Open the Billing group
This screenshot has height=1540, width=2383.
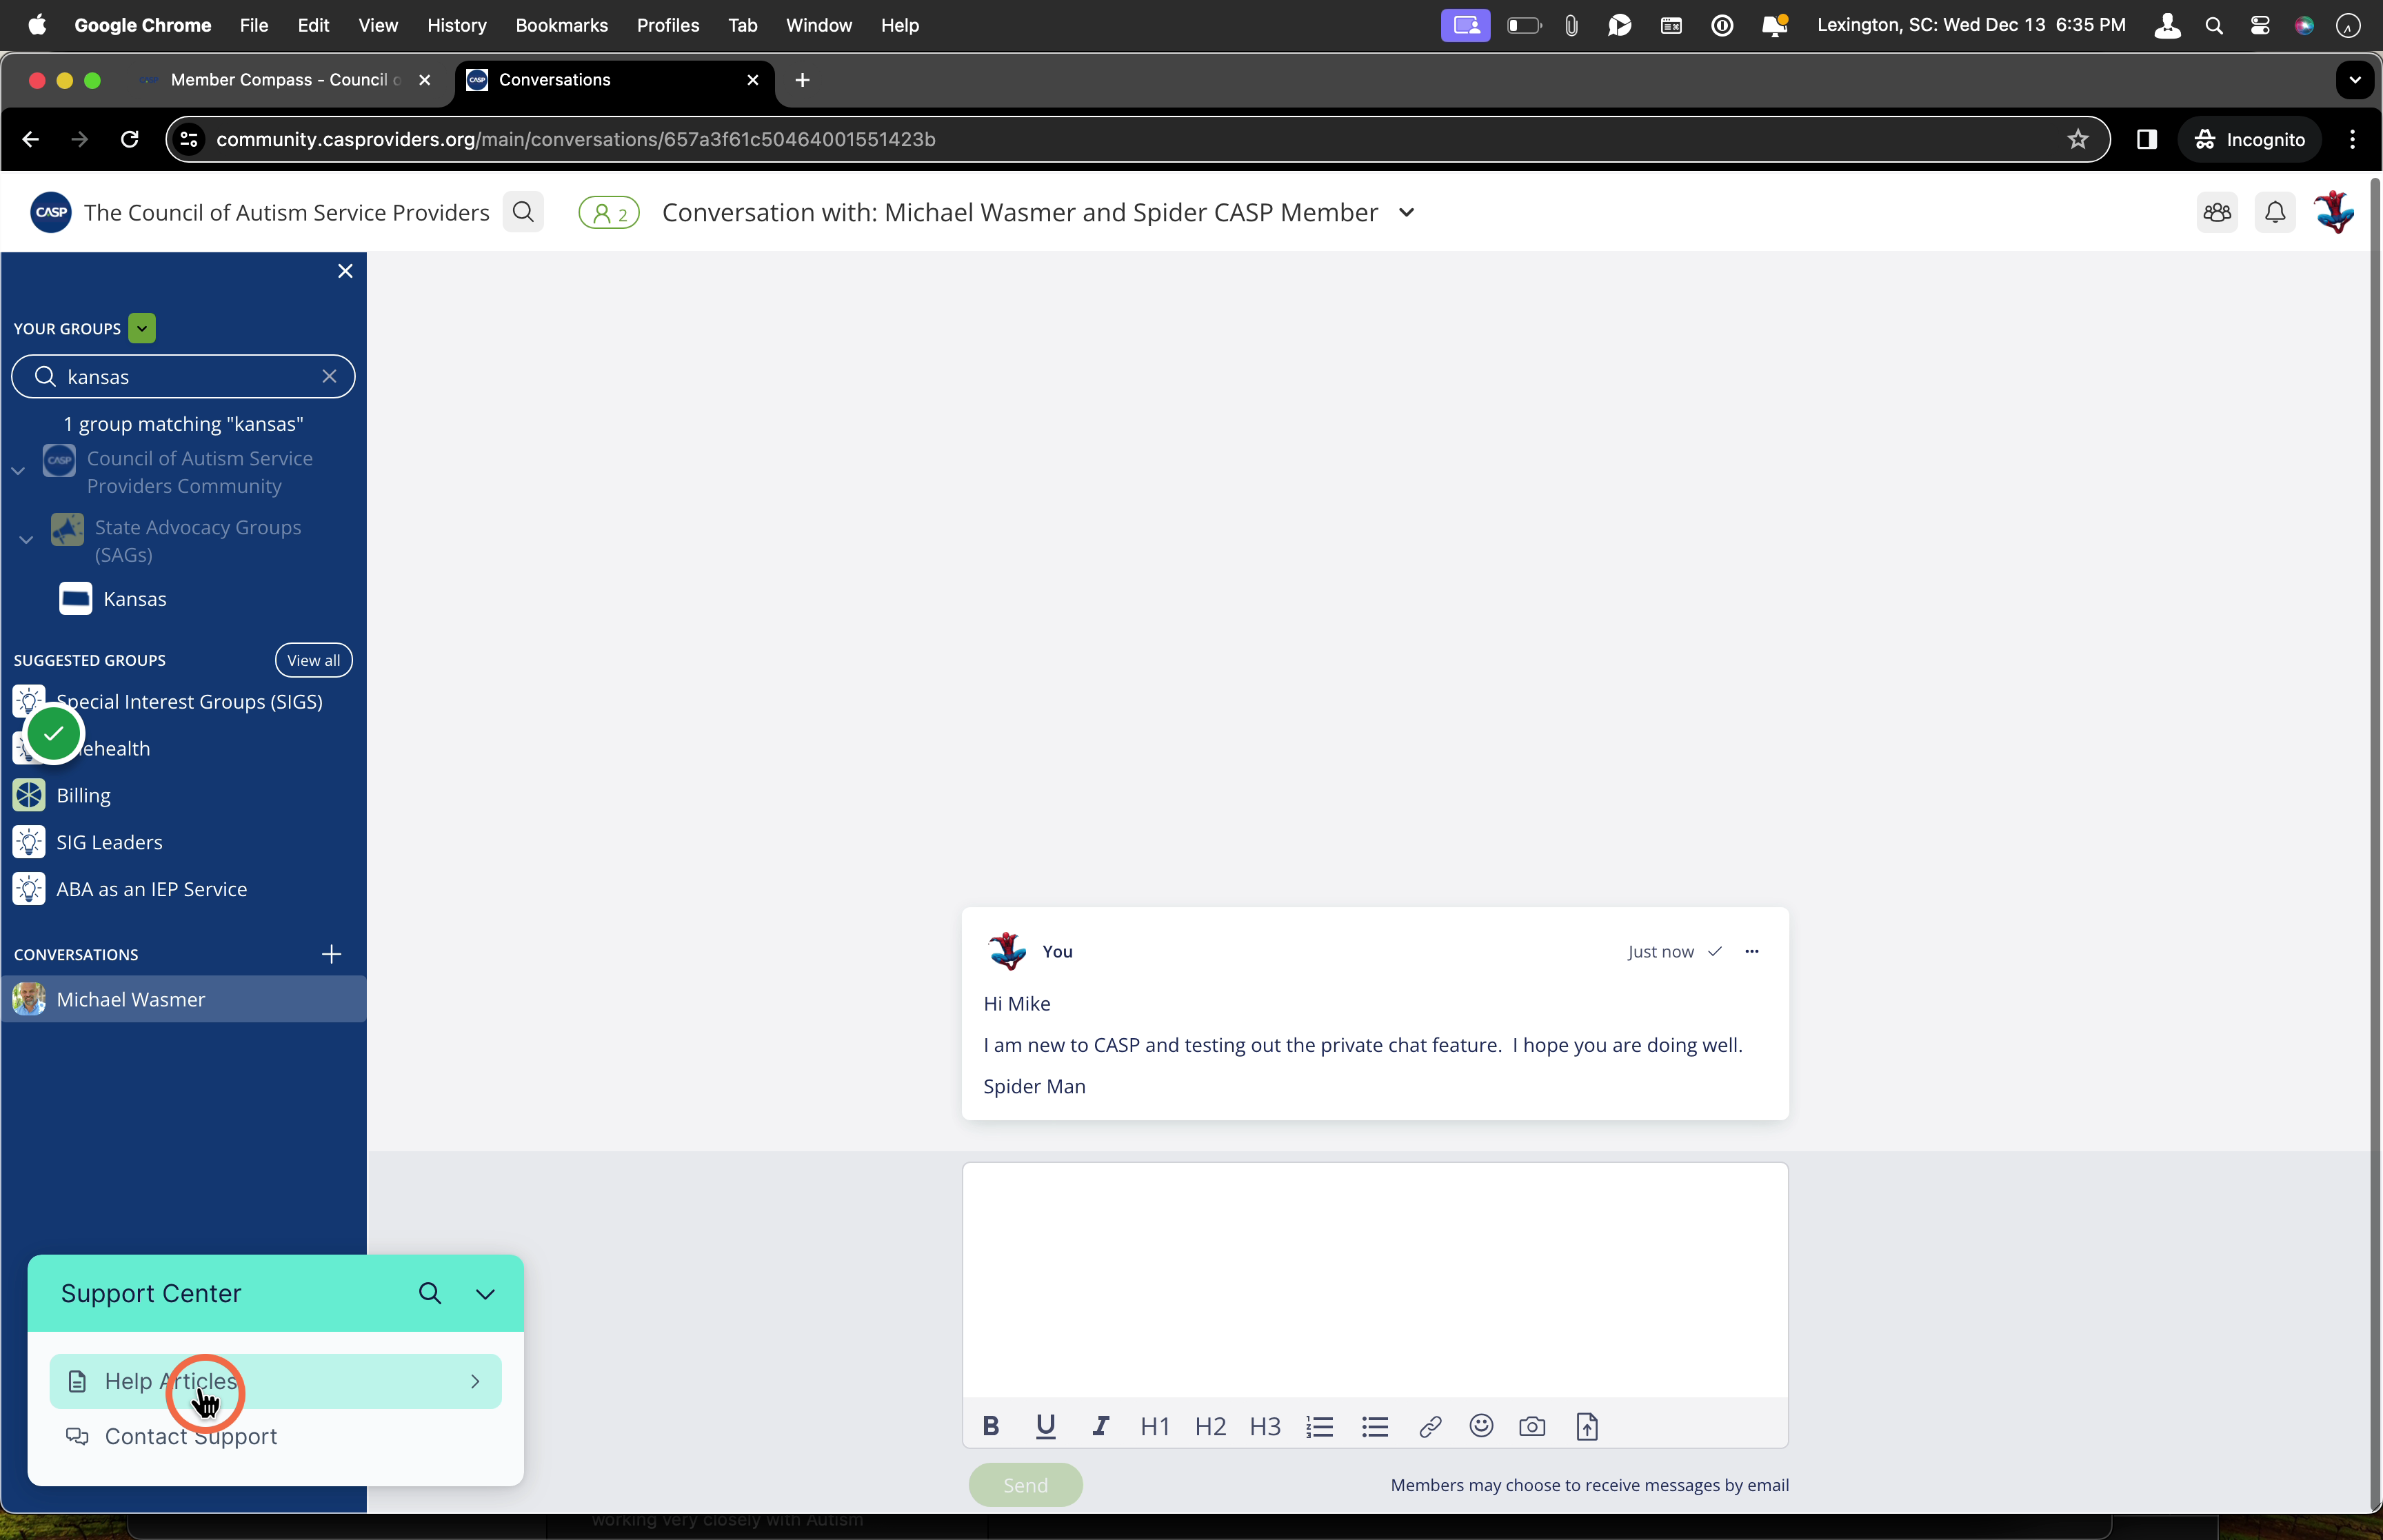(83, 796)
